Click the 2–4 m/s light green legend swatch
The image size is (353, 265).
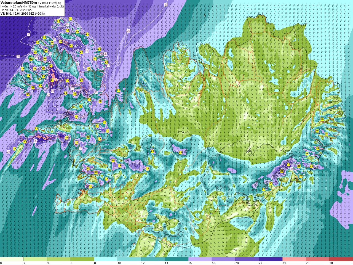click(x=35, y=259)
